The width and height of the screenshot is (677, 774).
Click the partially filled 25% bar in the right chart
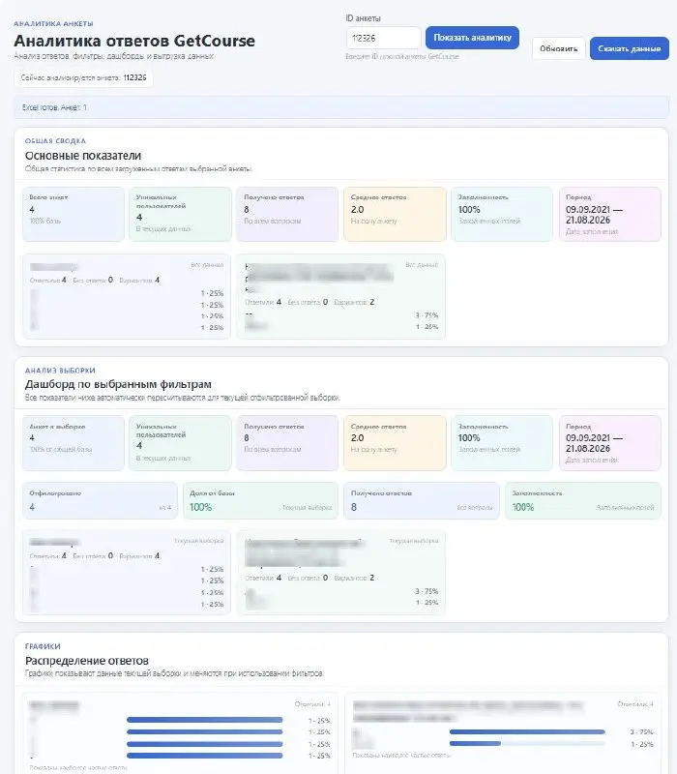(x=527, y=743)
